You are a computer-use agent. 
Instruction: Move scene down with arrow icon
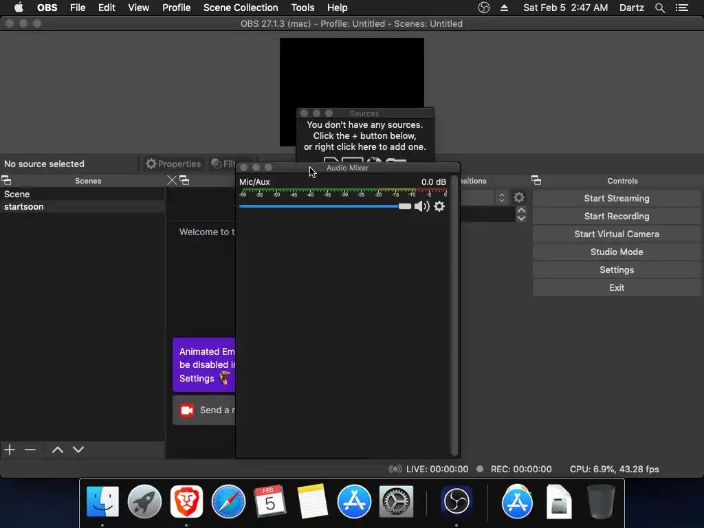78,450
